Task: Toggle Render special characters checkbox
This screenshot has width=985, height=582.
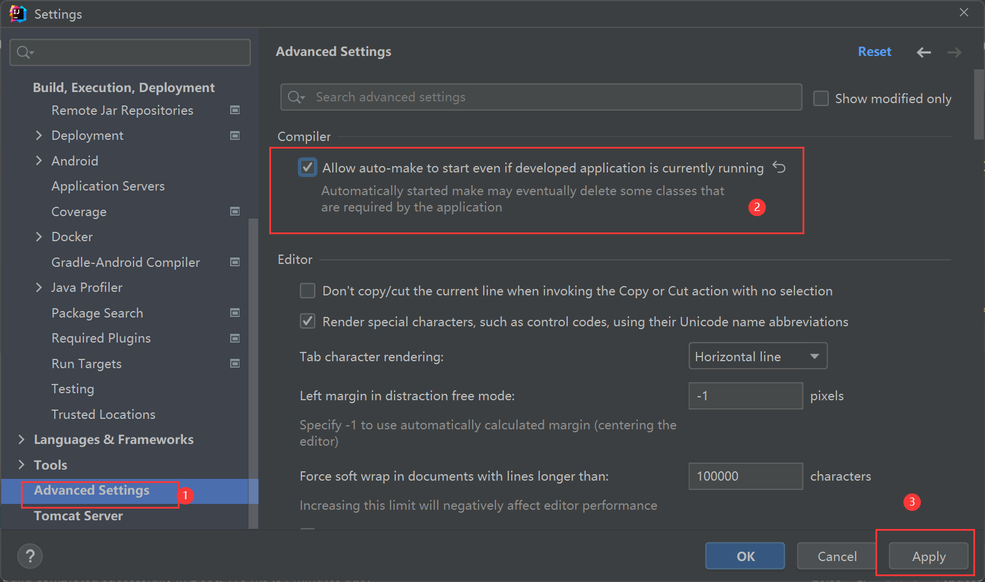Action: pyautogui.click(x=307, y=321)
